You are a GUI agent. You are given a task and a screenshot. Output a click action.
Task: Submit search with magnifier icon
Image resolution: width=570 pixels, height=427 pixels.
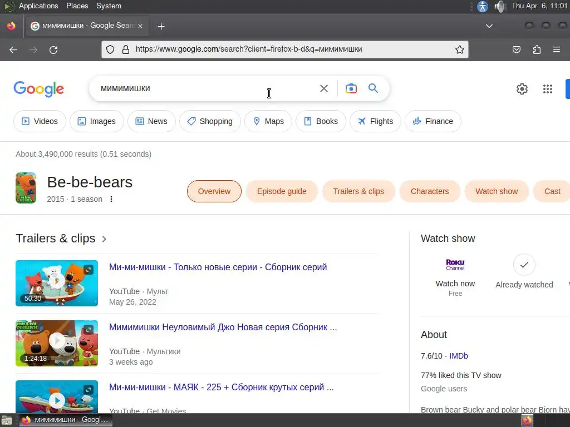click(373, 88)
